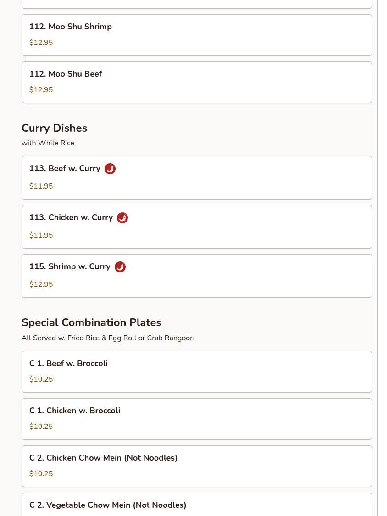387x516 pixels.
Task: Click the spicy pepper icon beside Beef w. Curry
Action: click(110, 169)
